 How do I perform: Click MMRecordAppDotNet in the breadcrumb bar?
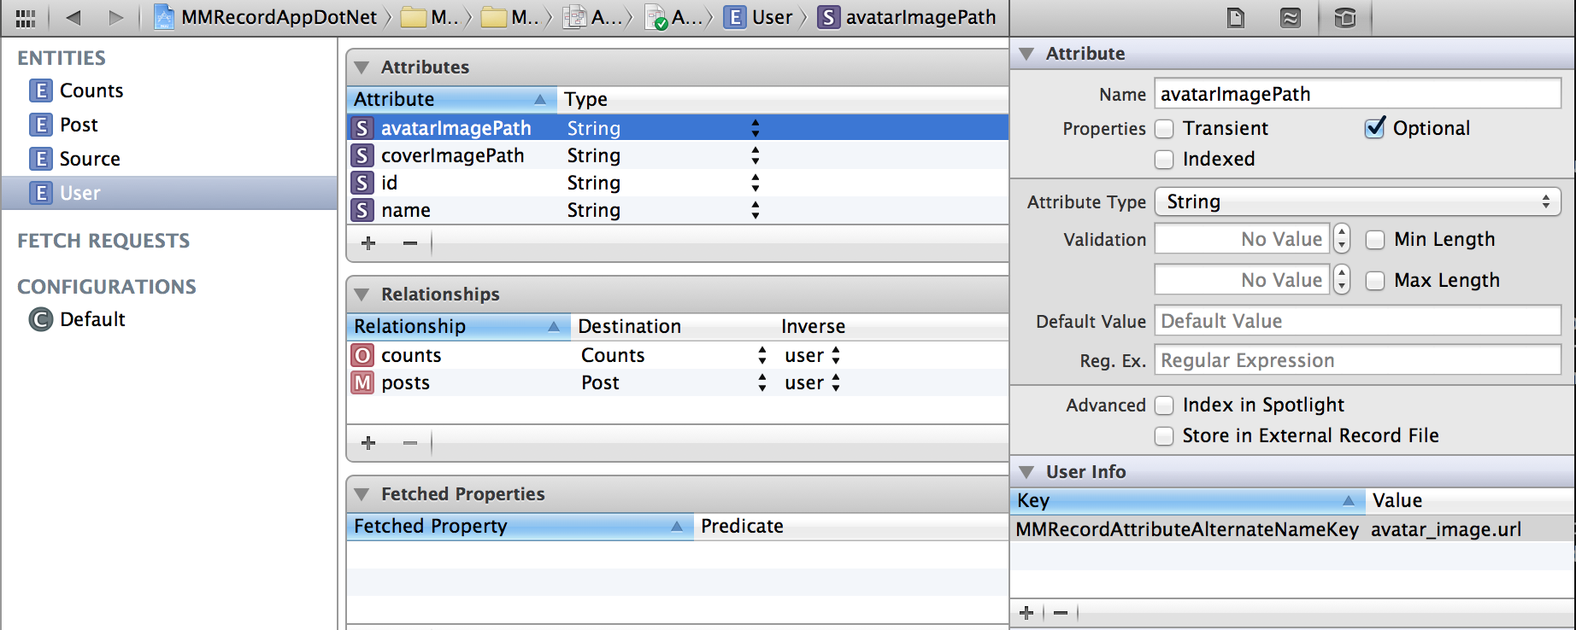(279, 18)
